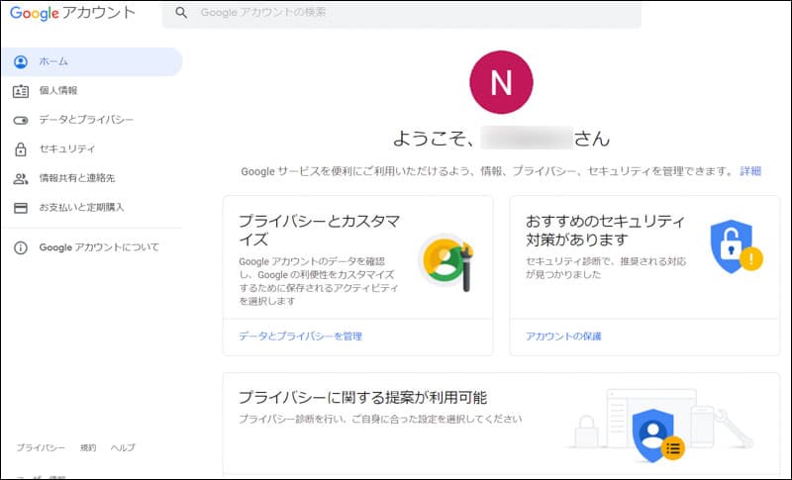Click the 個人情報 ID card icon

click(21, 91)
